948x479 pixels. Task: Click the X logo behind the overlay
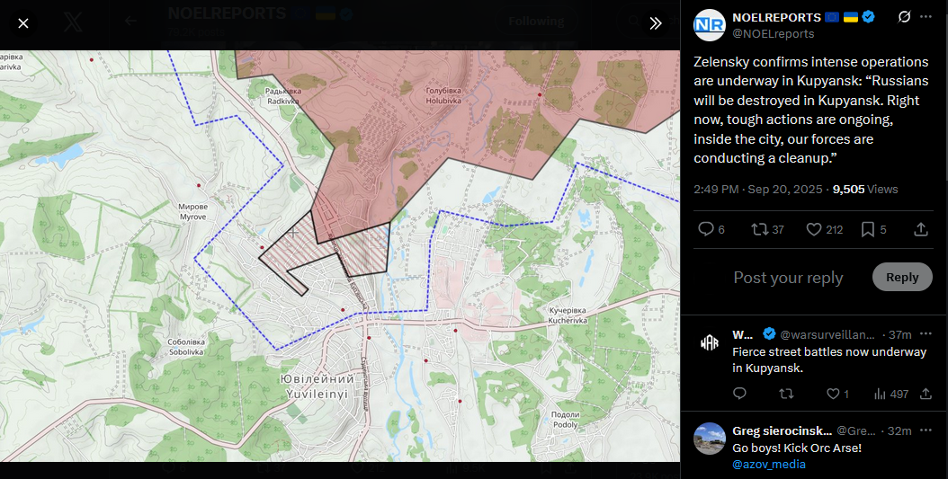[74, 23]
